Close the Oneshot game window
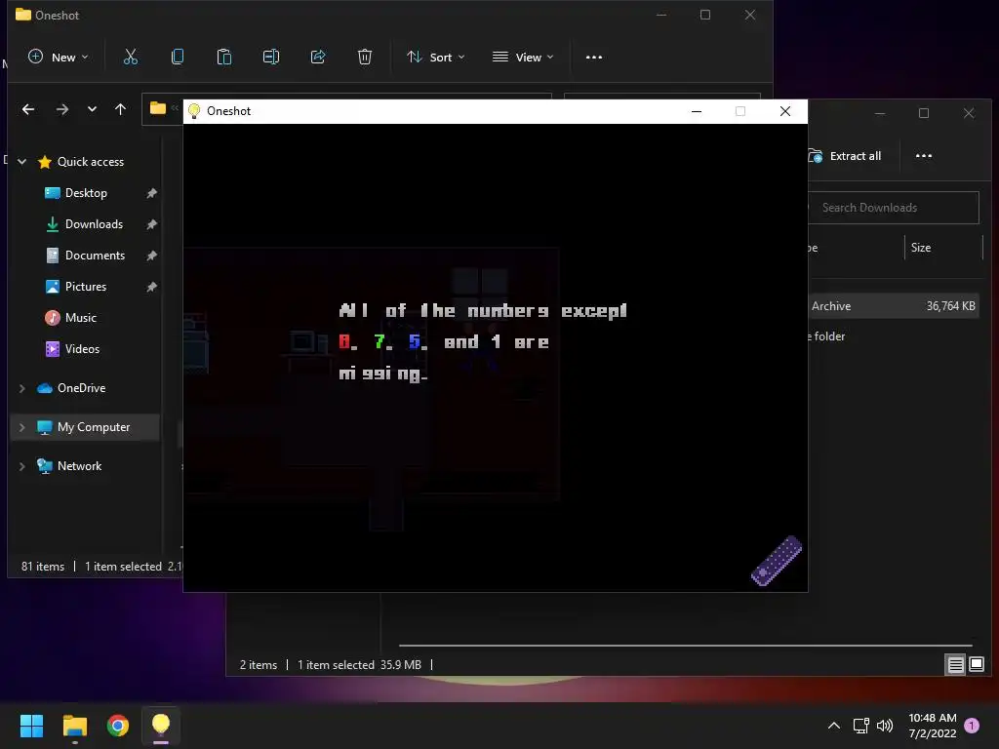Screen dimensions: 999x749 785,111
